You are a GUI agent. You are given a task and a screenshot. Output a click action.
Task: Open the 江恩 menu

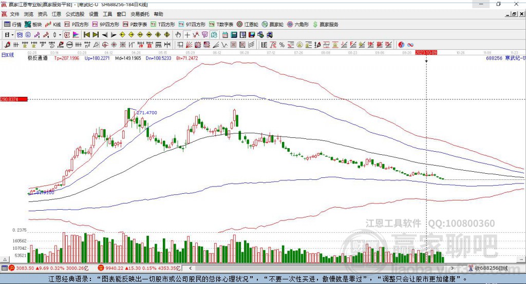pos(56,14)
